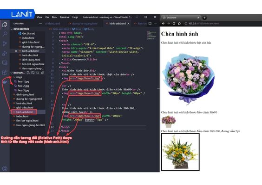Select hoa-1.jpg in imgs folder
Viewport: 262px width, 185px height.
23,81
